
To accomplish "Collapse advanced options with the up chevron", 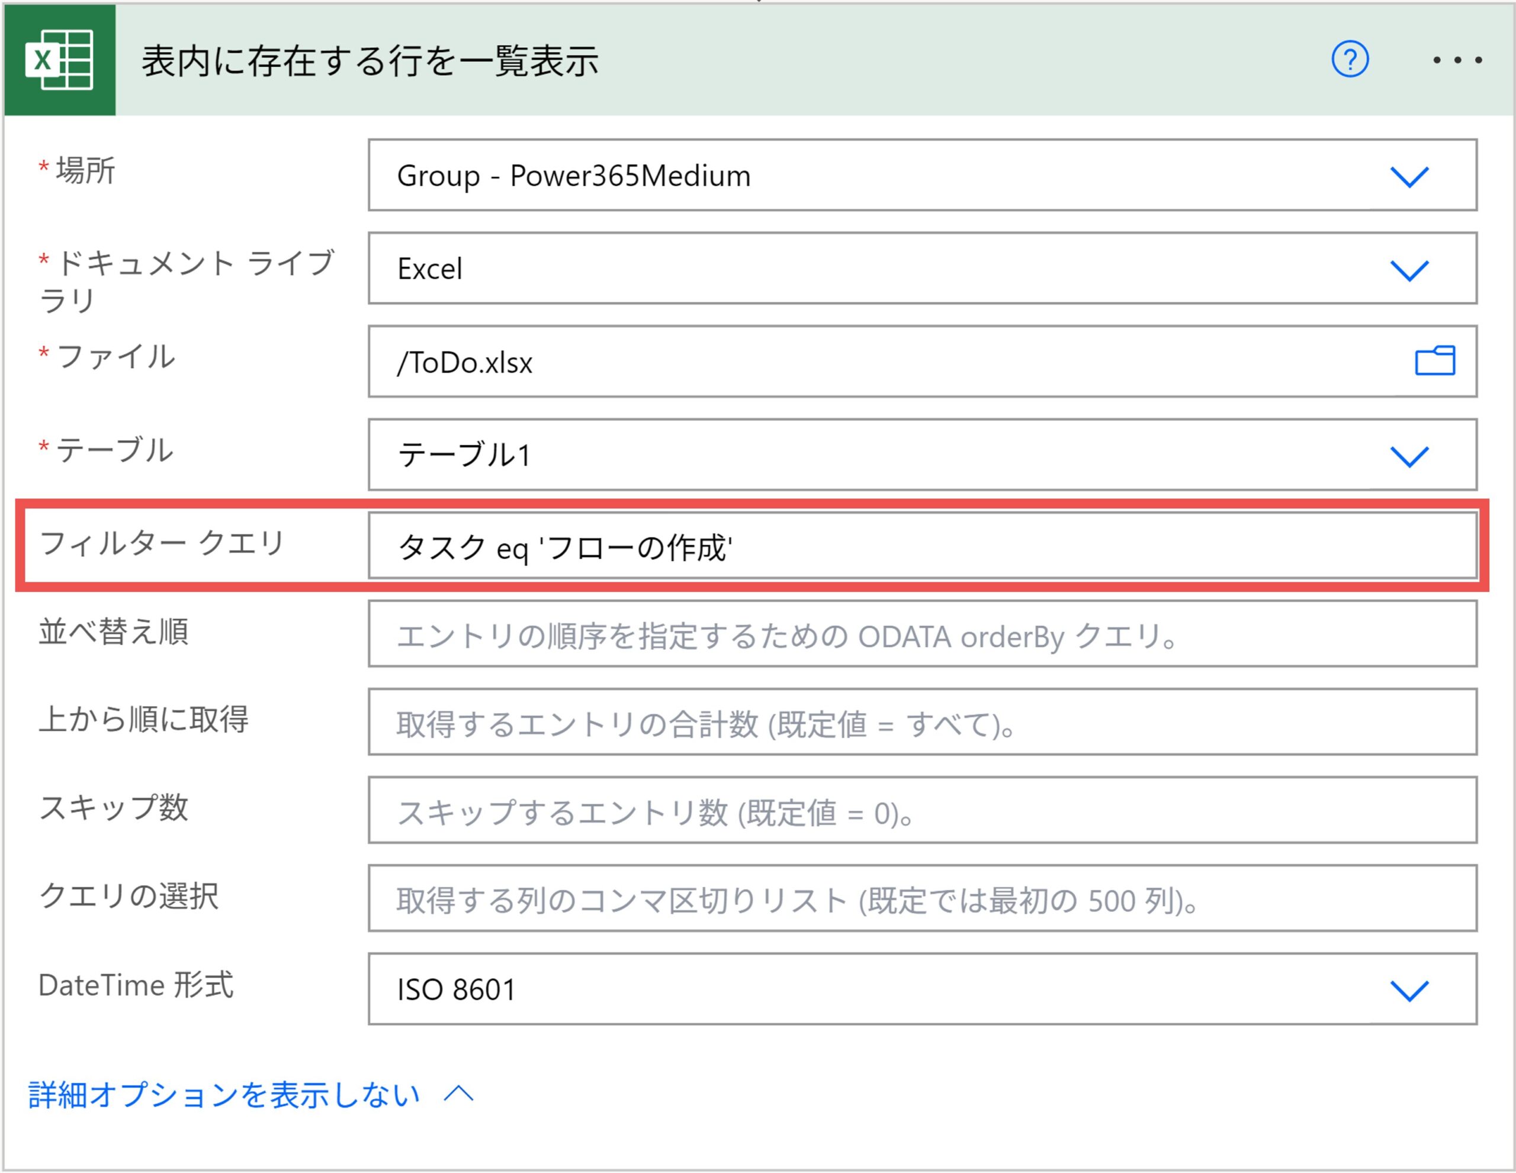I will tap(458, 1094).
